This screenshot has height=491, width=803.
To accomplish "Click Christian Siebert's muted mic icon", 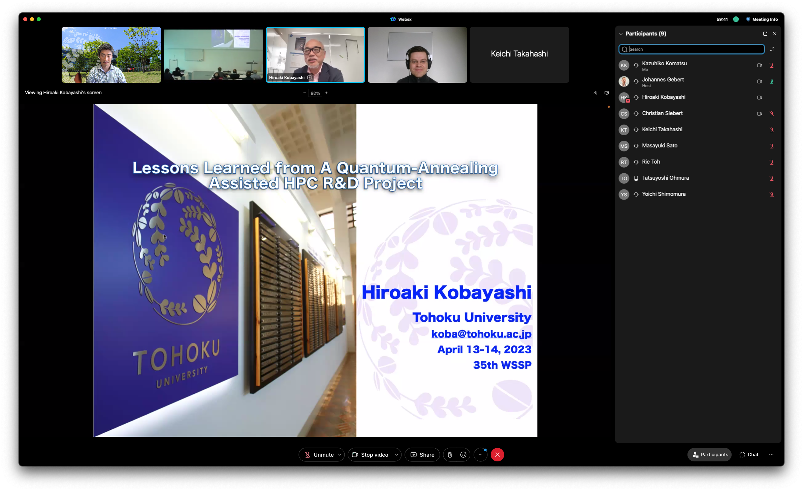I will 772,114.
